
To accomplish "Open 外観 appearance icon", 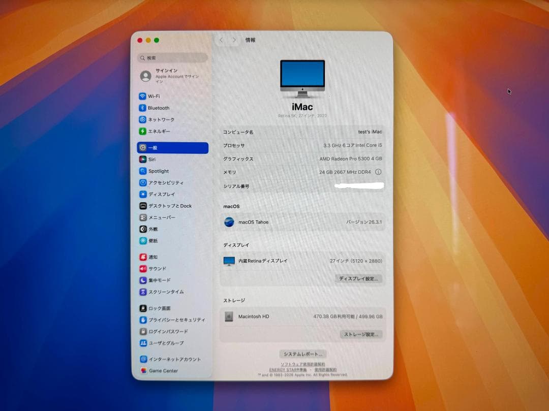I will pos(143,229).
